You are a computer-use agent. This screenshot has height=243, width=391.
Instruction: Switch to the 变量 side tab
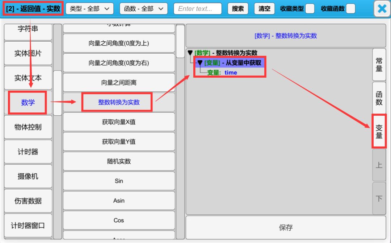point(379,131)
